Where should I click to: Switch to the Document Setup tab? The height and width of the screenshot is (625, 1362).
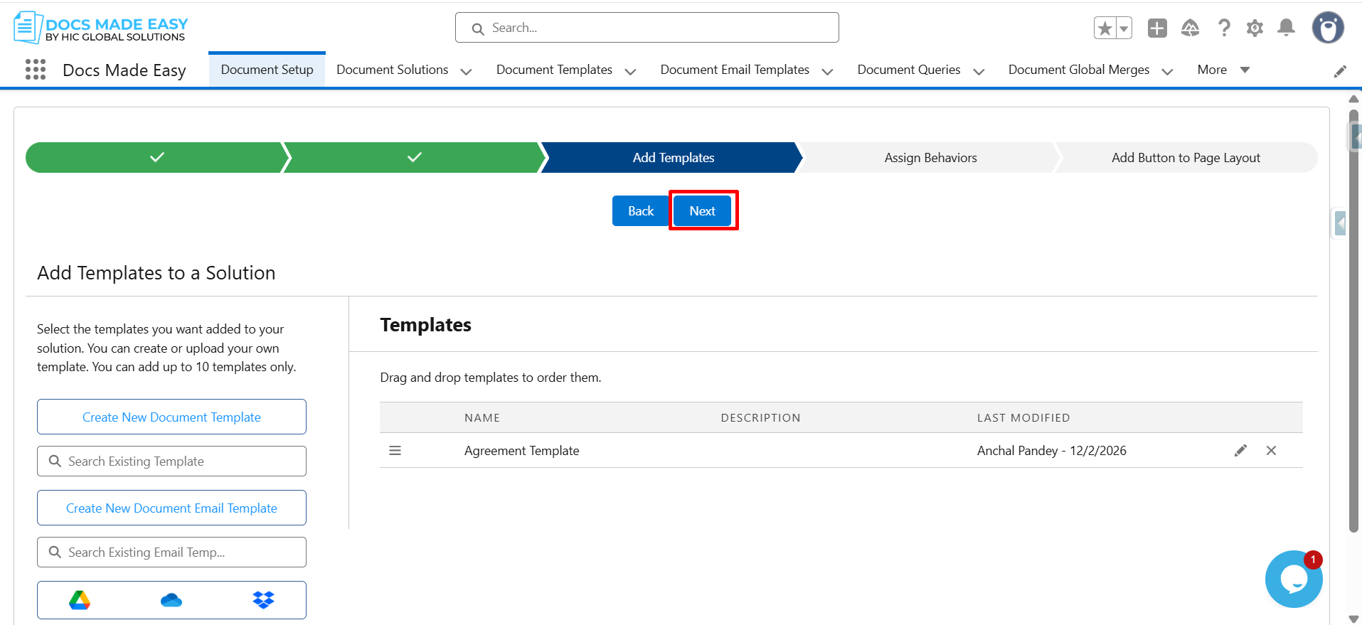pos(267,70)
